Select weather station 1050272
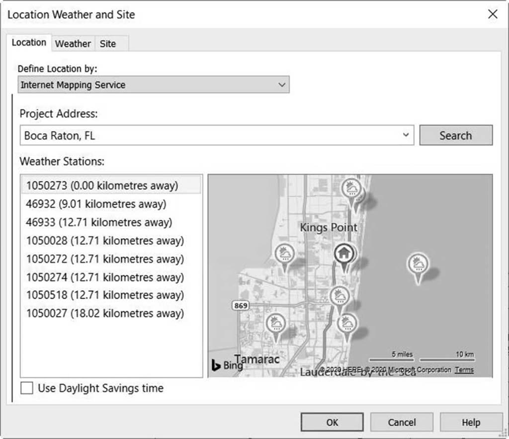 point(111,259)
